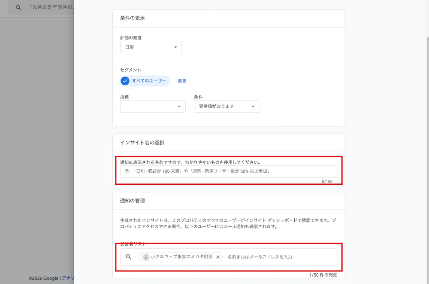The image size is (429, 284).
Task: Click the 小さなウェブ集客のミカタ阿部 chip label
Action: coord(181,257)
